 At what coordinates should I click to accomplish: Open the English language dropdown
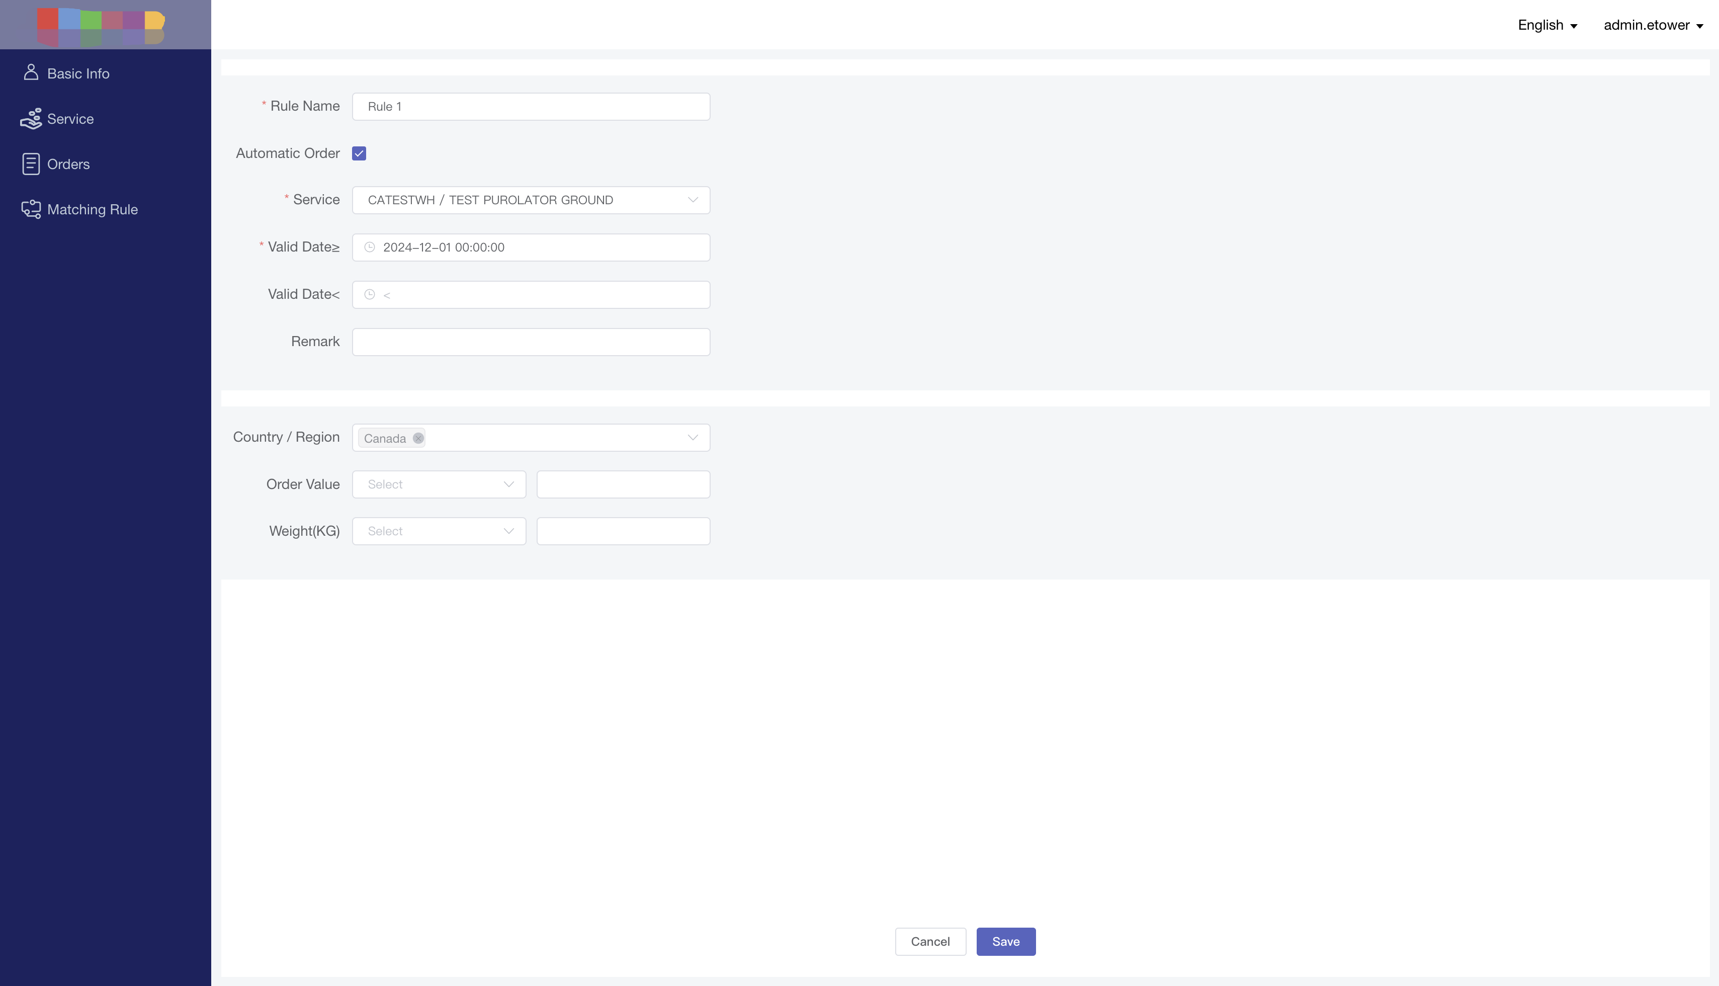tap(1547, 25)
